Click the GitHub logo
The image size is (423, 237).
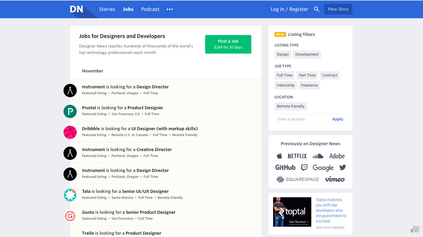(x=285, y=167)
